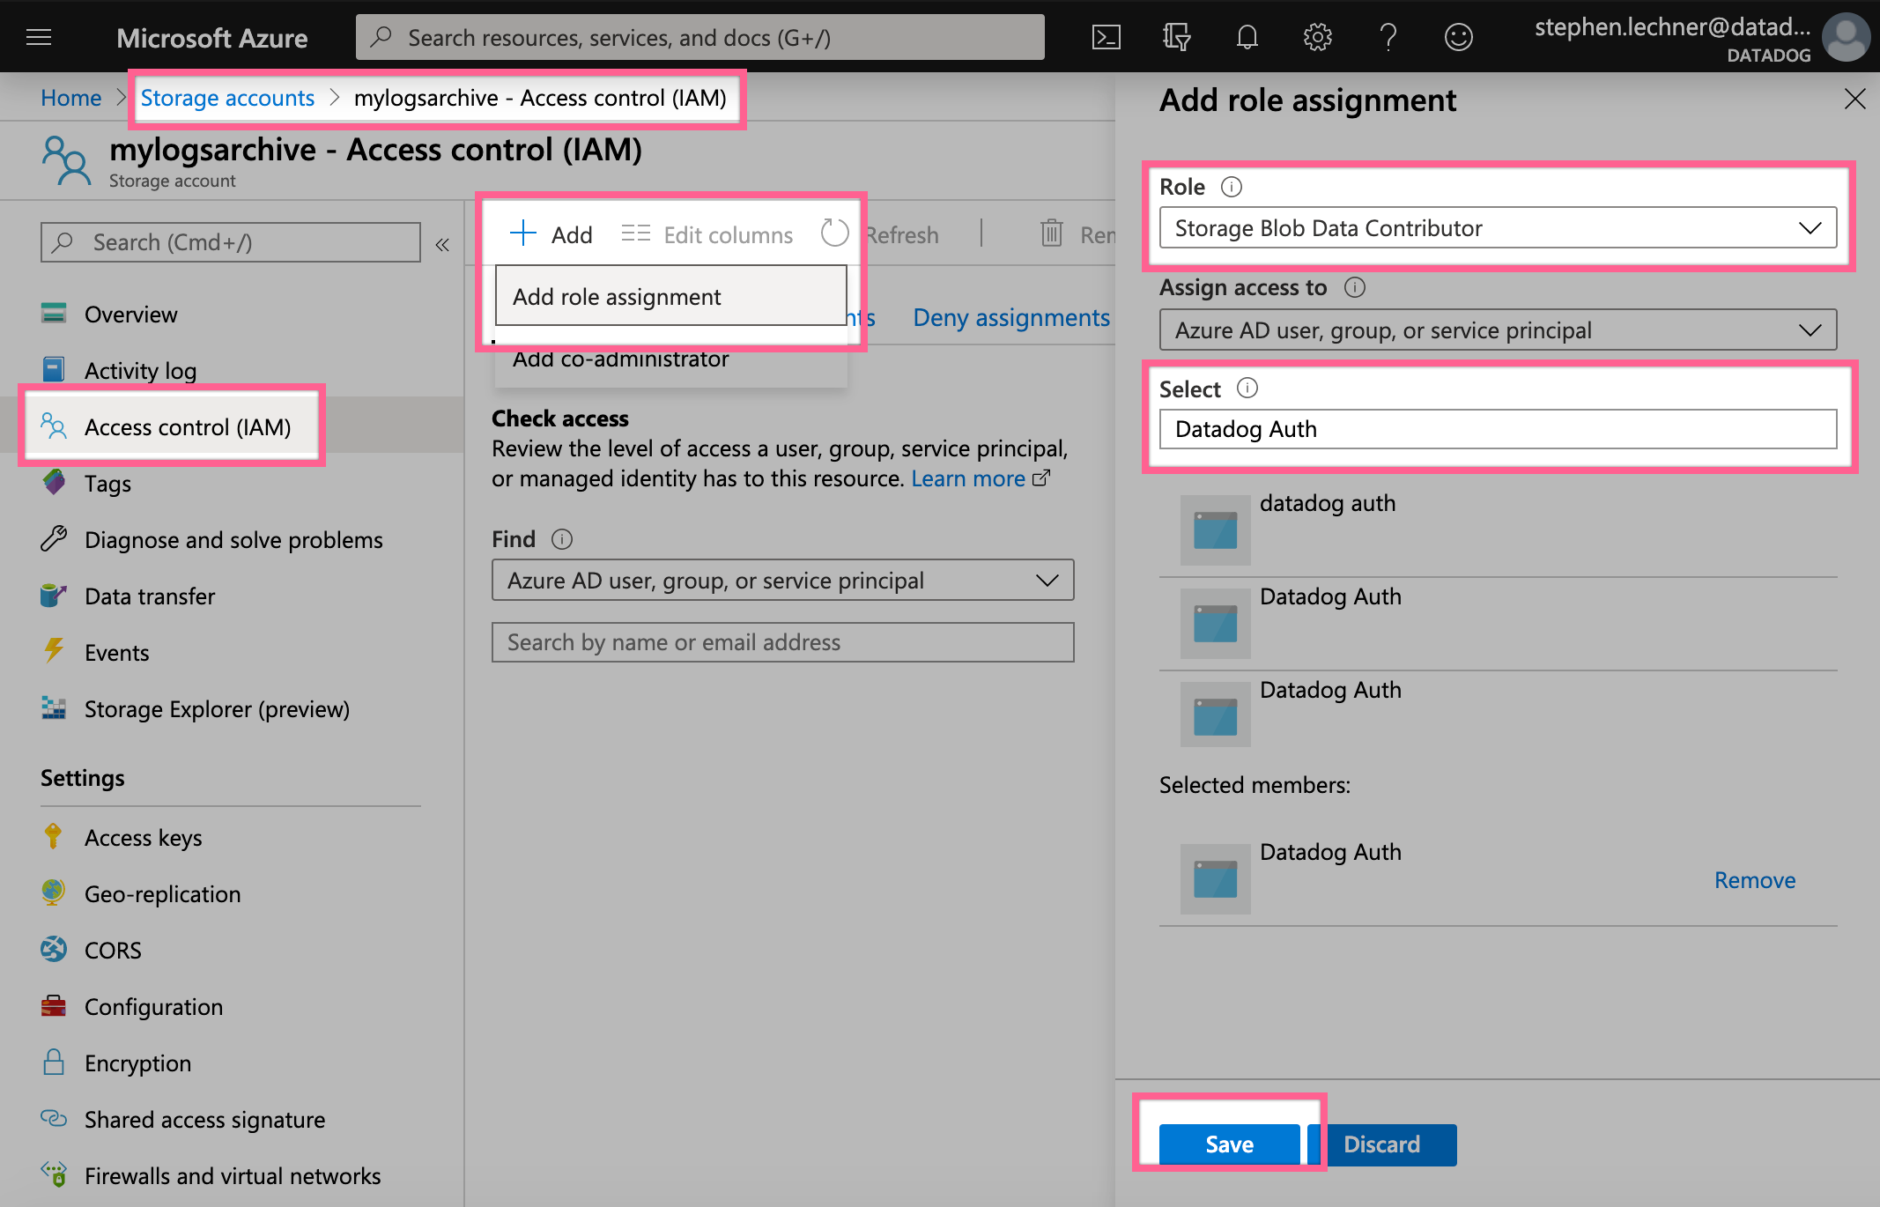The width and height of the screenshot is (1880, 1207).
Task: Open Encryption settings
Action: pos(116,1063)
